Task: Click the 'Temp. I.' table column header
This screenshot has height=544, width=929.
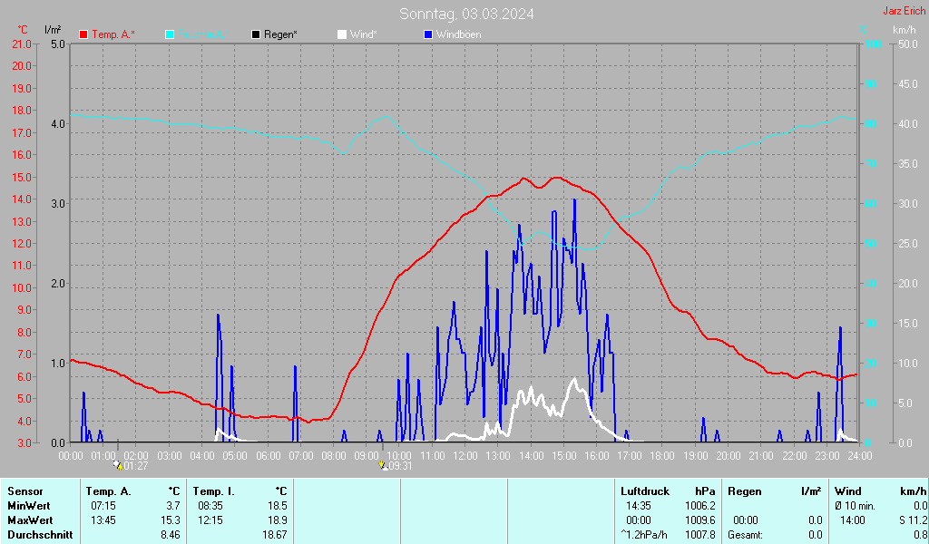Action: coord(214,492)
